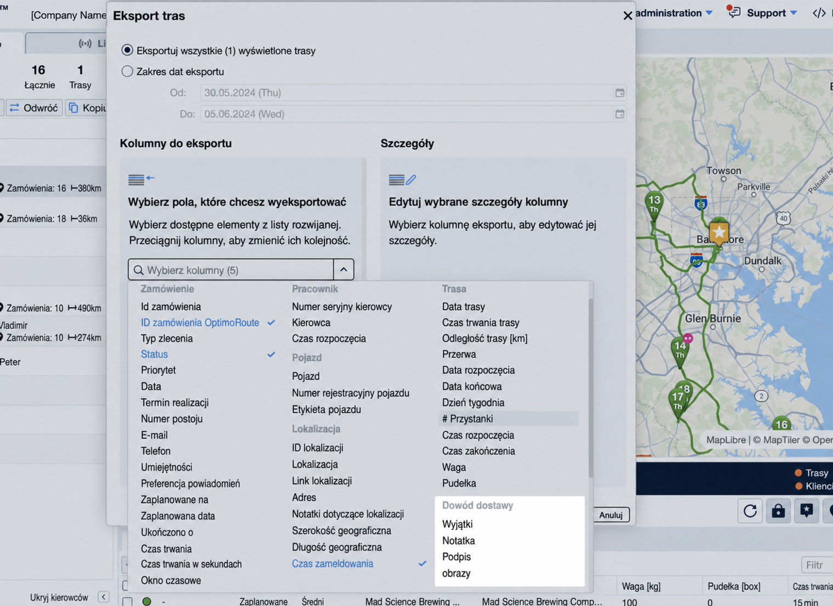Click map marker 16
The width and height of the screenshot is (833, 606).
coord(781,424)
